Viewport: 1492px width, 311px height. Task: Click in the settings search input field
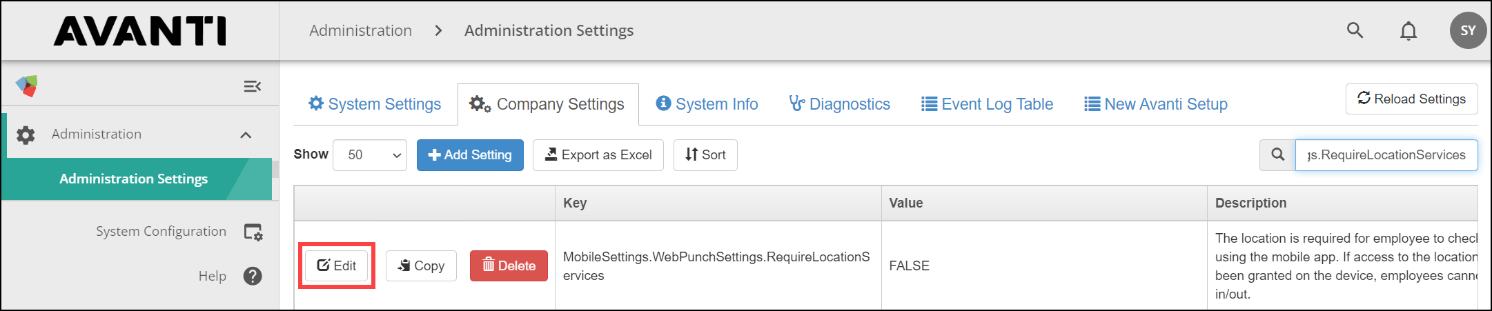point(1386,155)
